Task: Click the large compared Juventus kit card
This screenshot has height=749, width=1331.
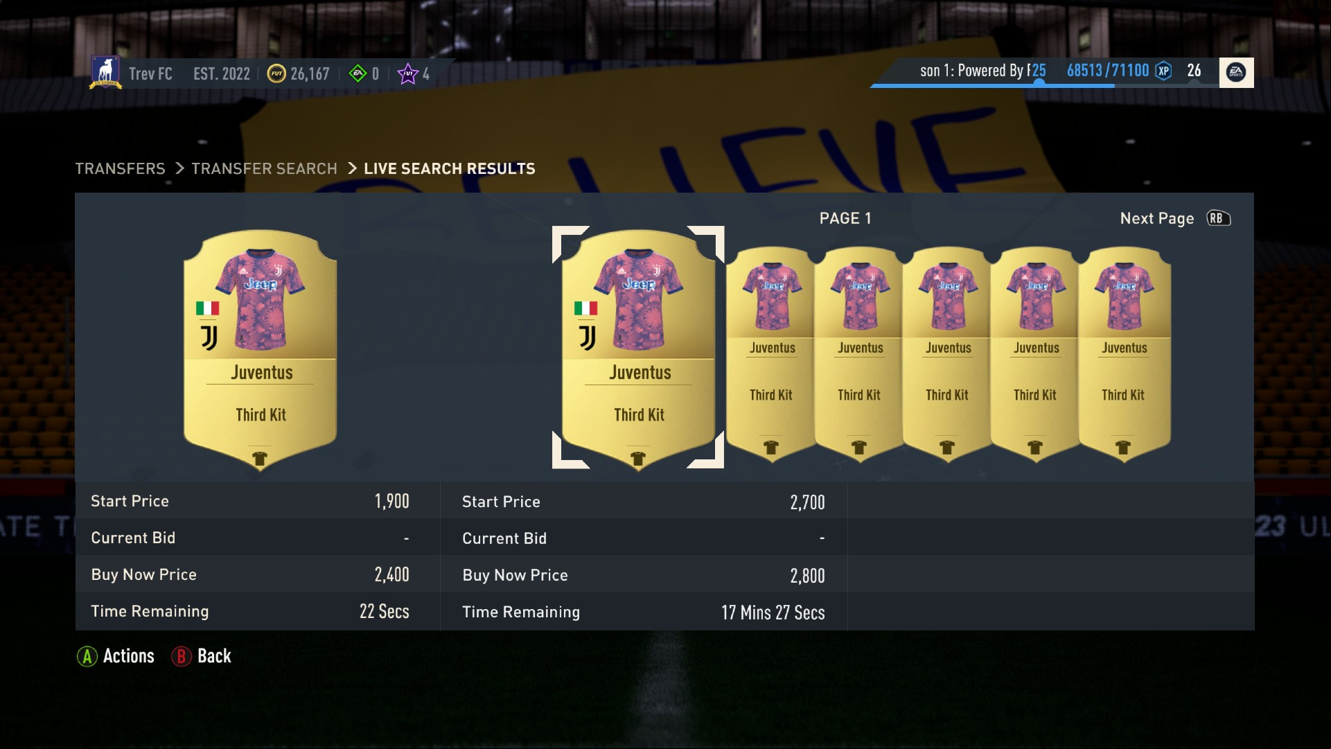Action: point(260,349)
